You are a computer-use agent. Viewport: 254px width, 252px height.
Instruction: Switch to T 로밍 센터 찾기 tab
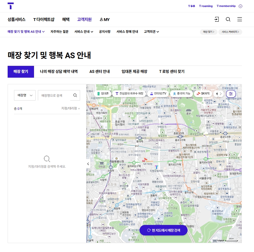172,72
